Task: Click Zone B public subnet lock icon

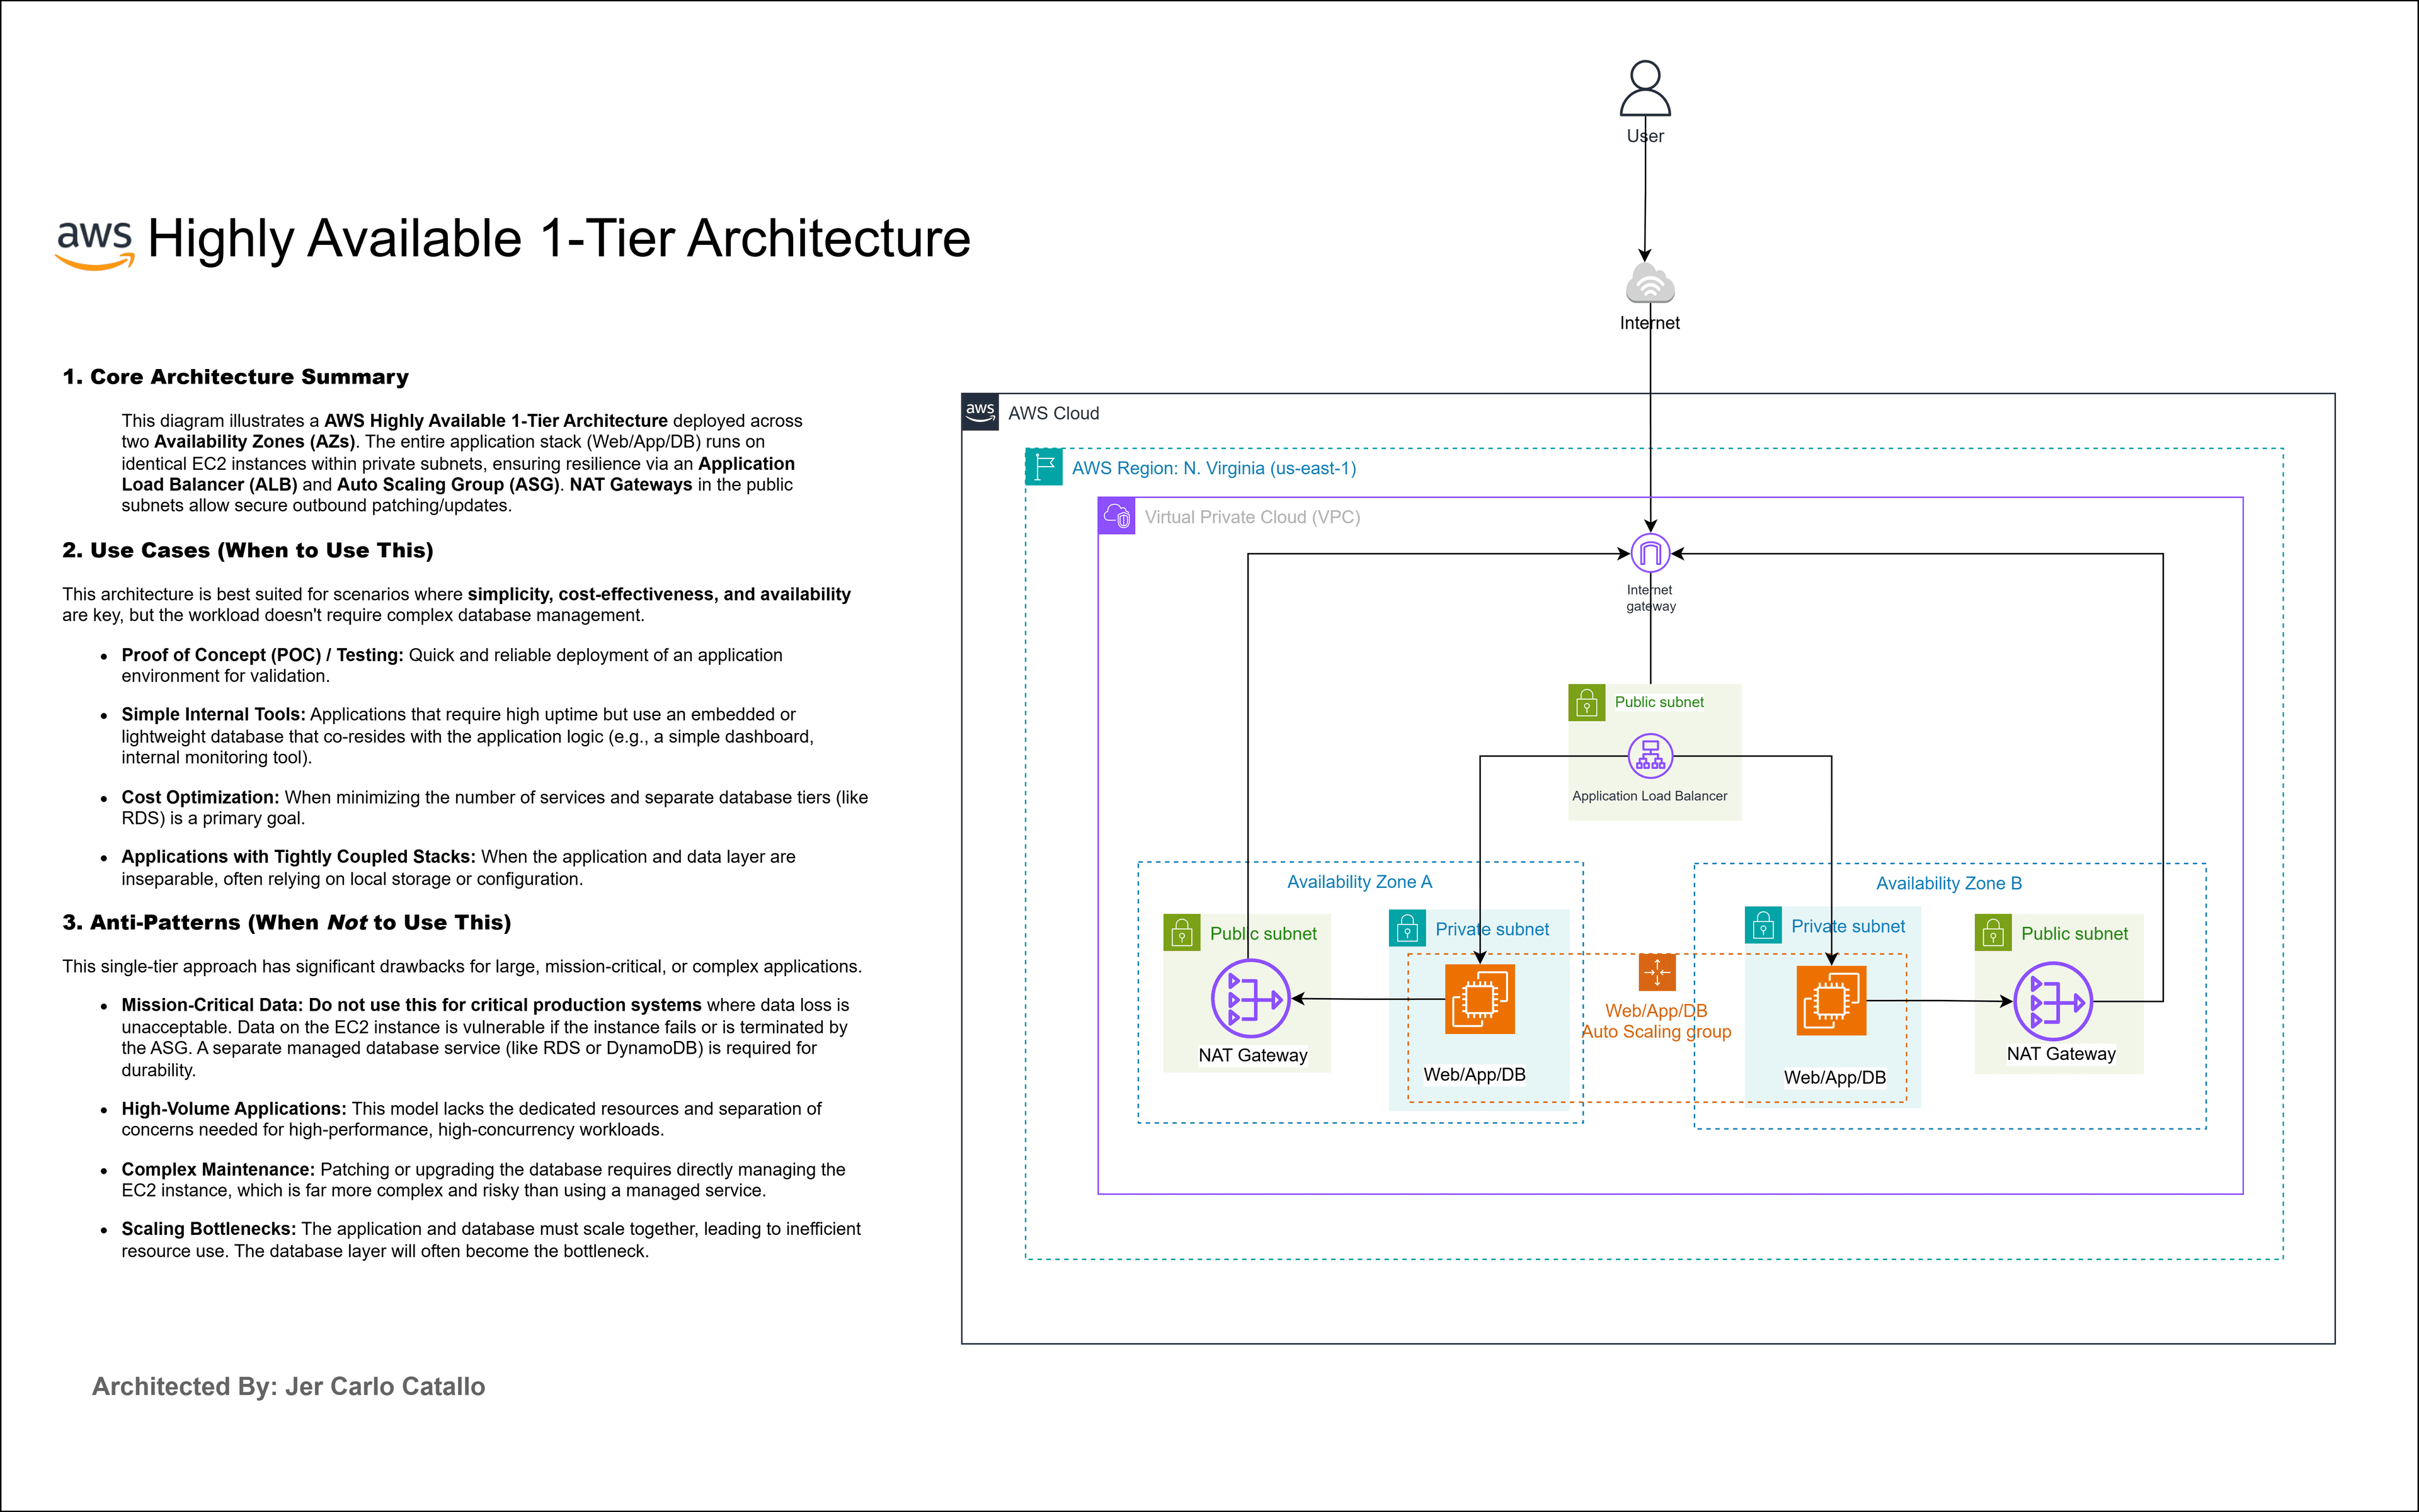Action: tap(1993, 933)
